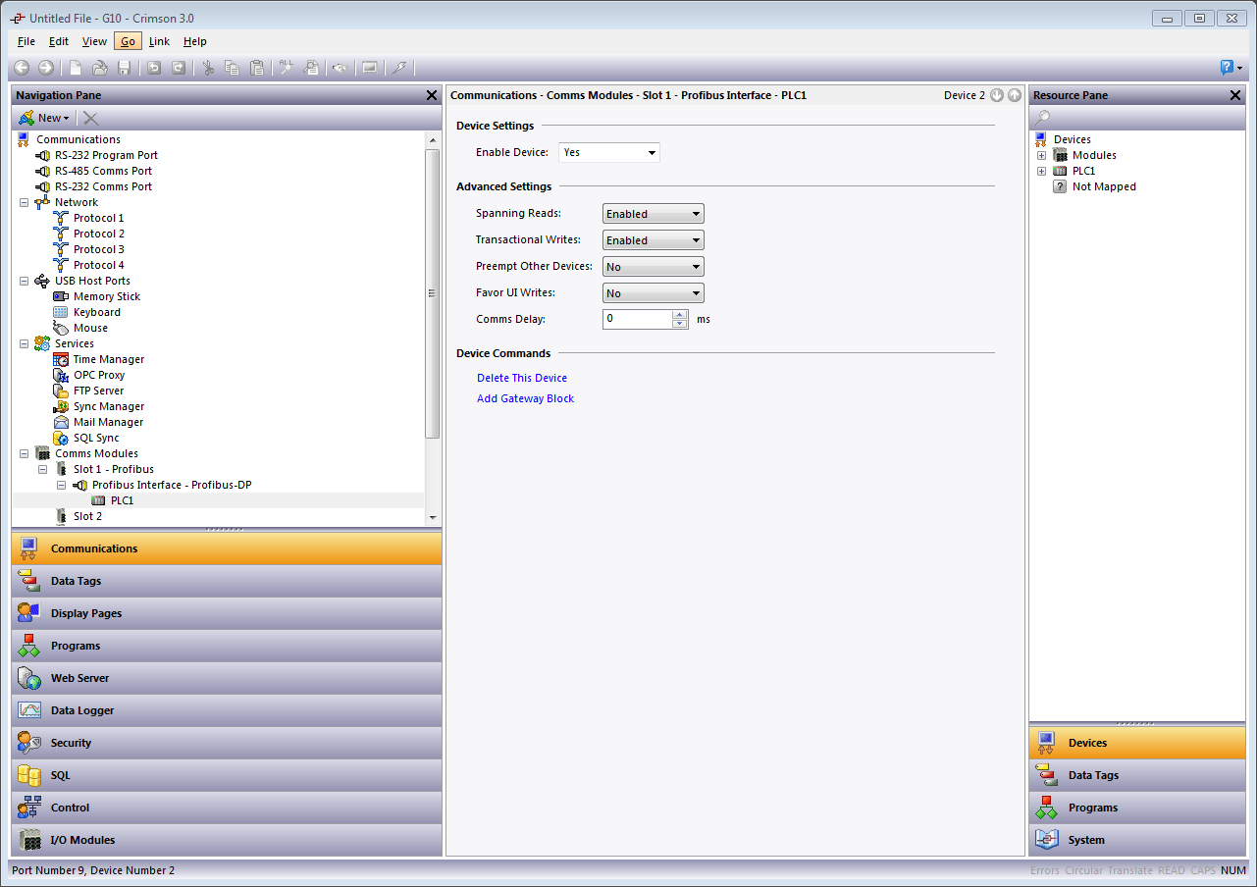Cut selection with the scissors icon
Screen dimensions: 1257x887
point(208,68)
